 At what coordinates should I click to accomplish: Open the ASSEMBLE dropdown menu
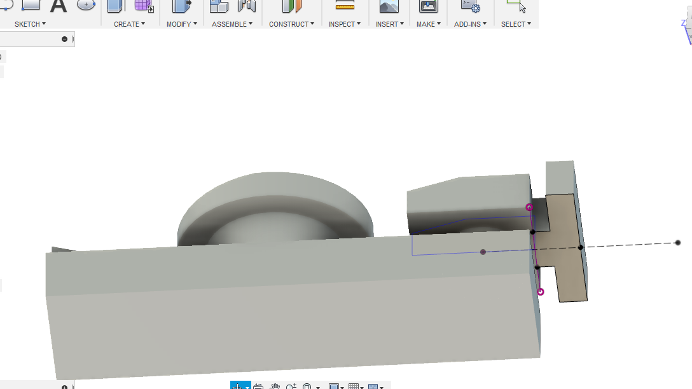point(232,24)
